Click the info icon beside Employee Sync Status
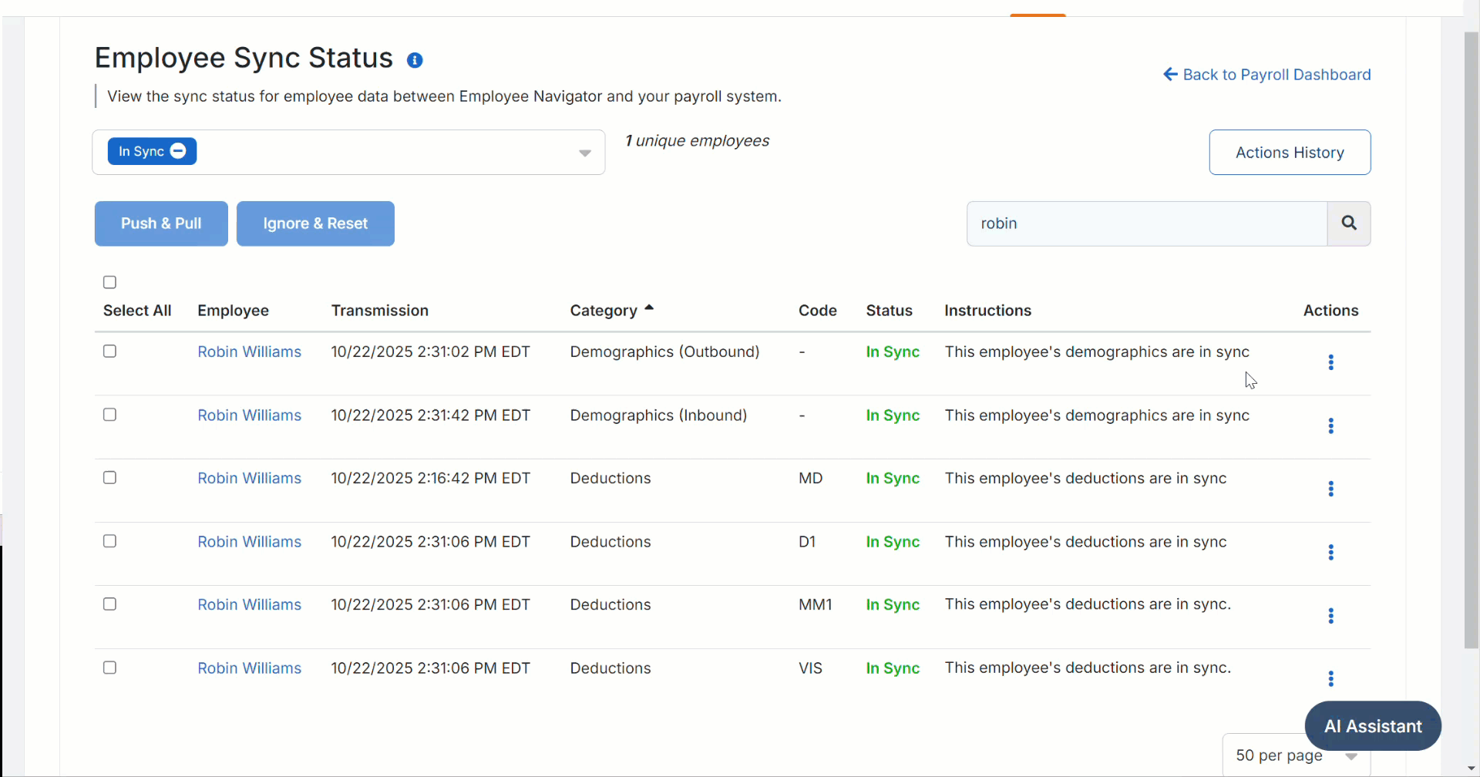1480x777 pixels. (415, 60)
